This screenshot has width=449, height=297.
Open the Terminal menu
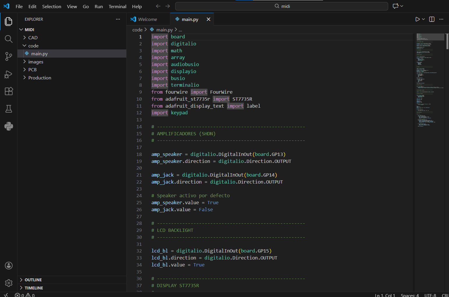[117, 6]
